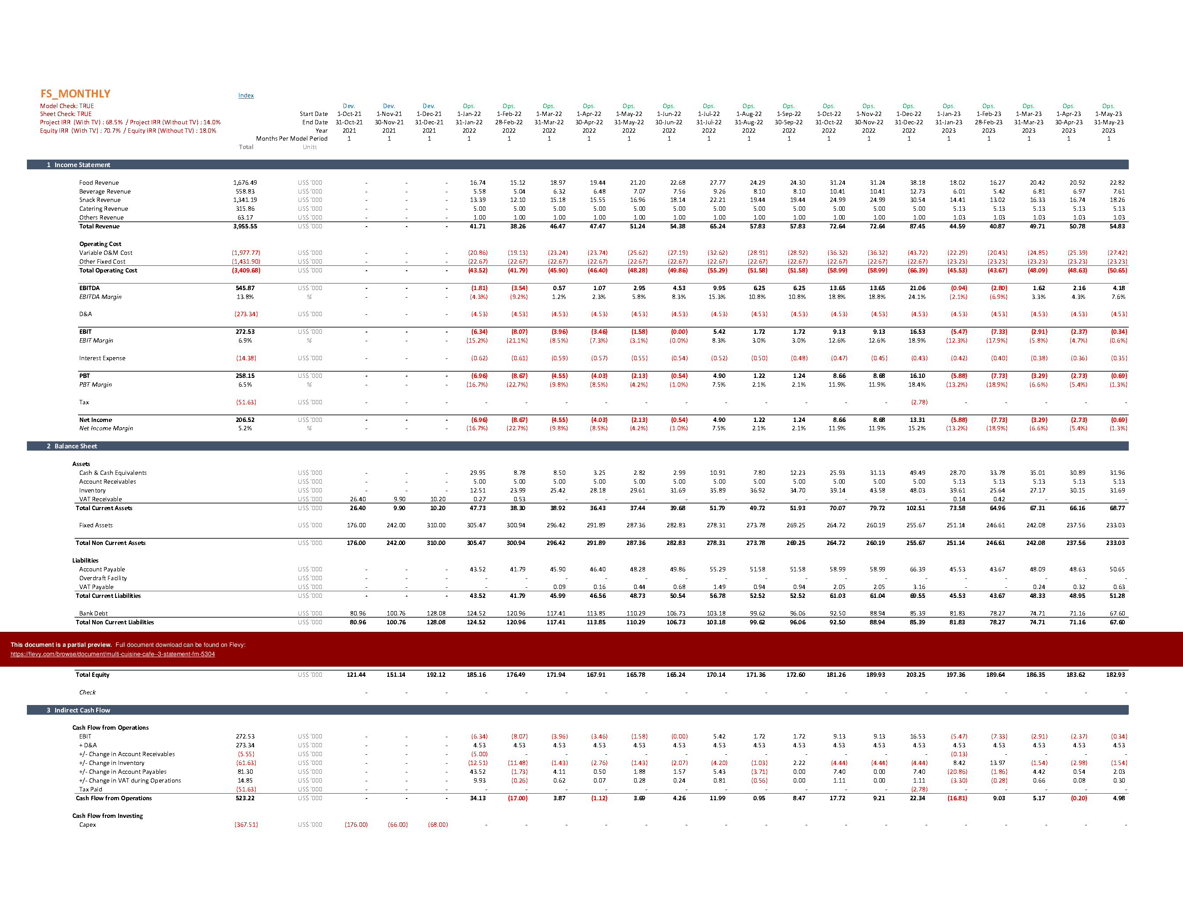Select the Net Income total 206.52
Viewport: 1183px width, 914px height.
(245, 420)
